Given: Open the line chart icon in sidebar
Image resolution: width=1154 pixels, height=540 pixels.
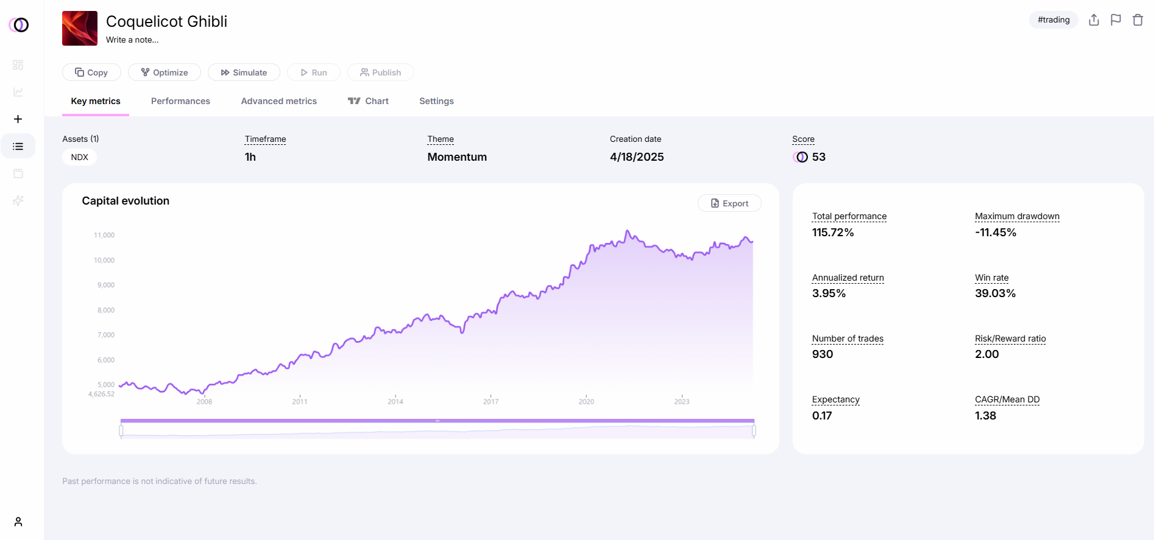Looking at the screenshot, I should click(18, 92).
